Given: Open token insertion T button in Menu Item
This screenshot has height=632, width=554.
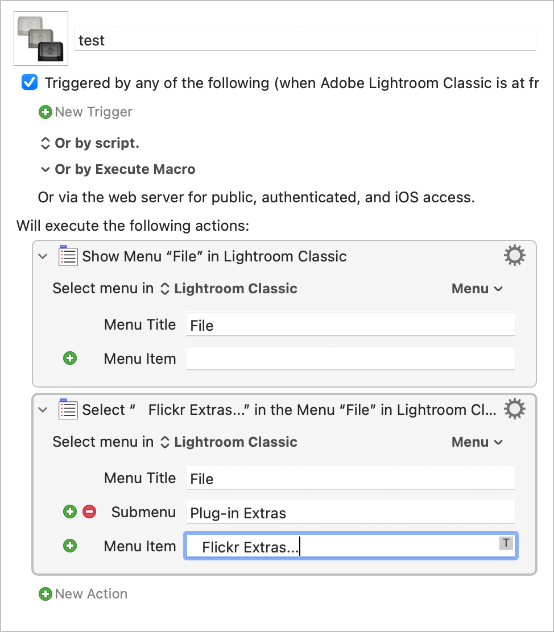Looking at the screenshot, I should 506,543.
